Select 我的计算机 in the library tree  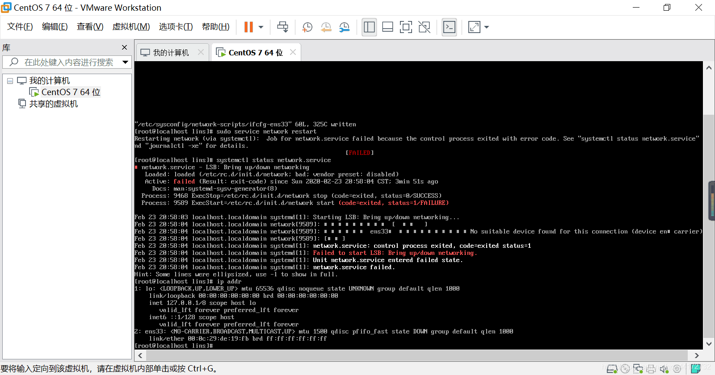pos(50,81)
